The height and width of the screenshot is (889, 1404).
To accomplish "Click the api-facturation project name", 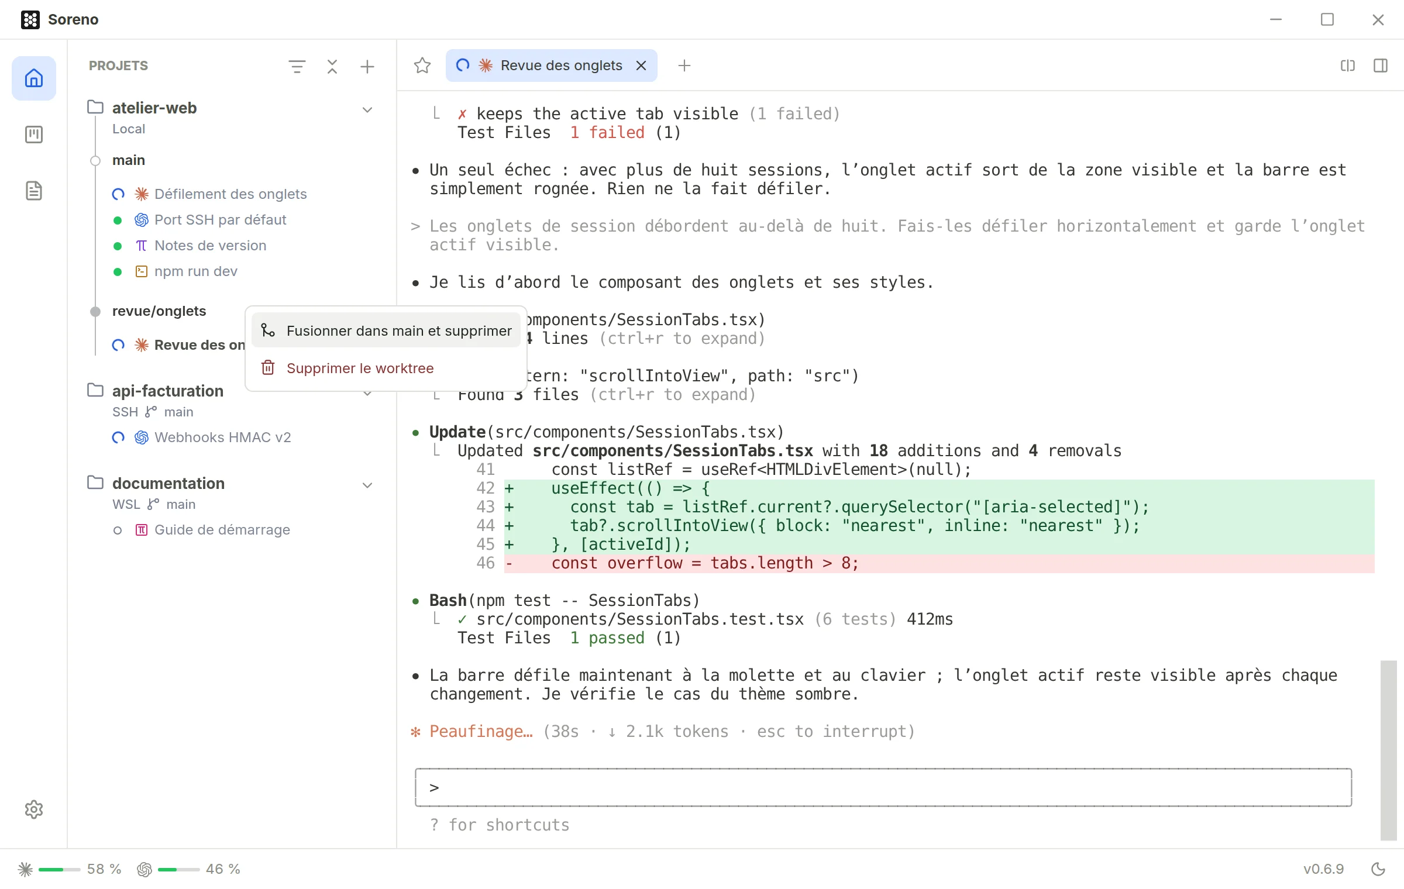I will click(x=167, y=391).
